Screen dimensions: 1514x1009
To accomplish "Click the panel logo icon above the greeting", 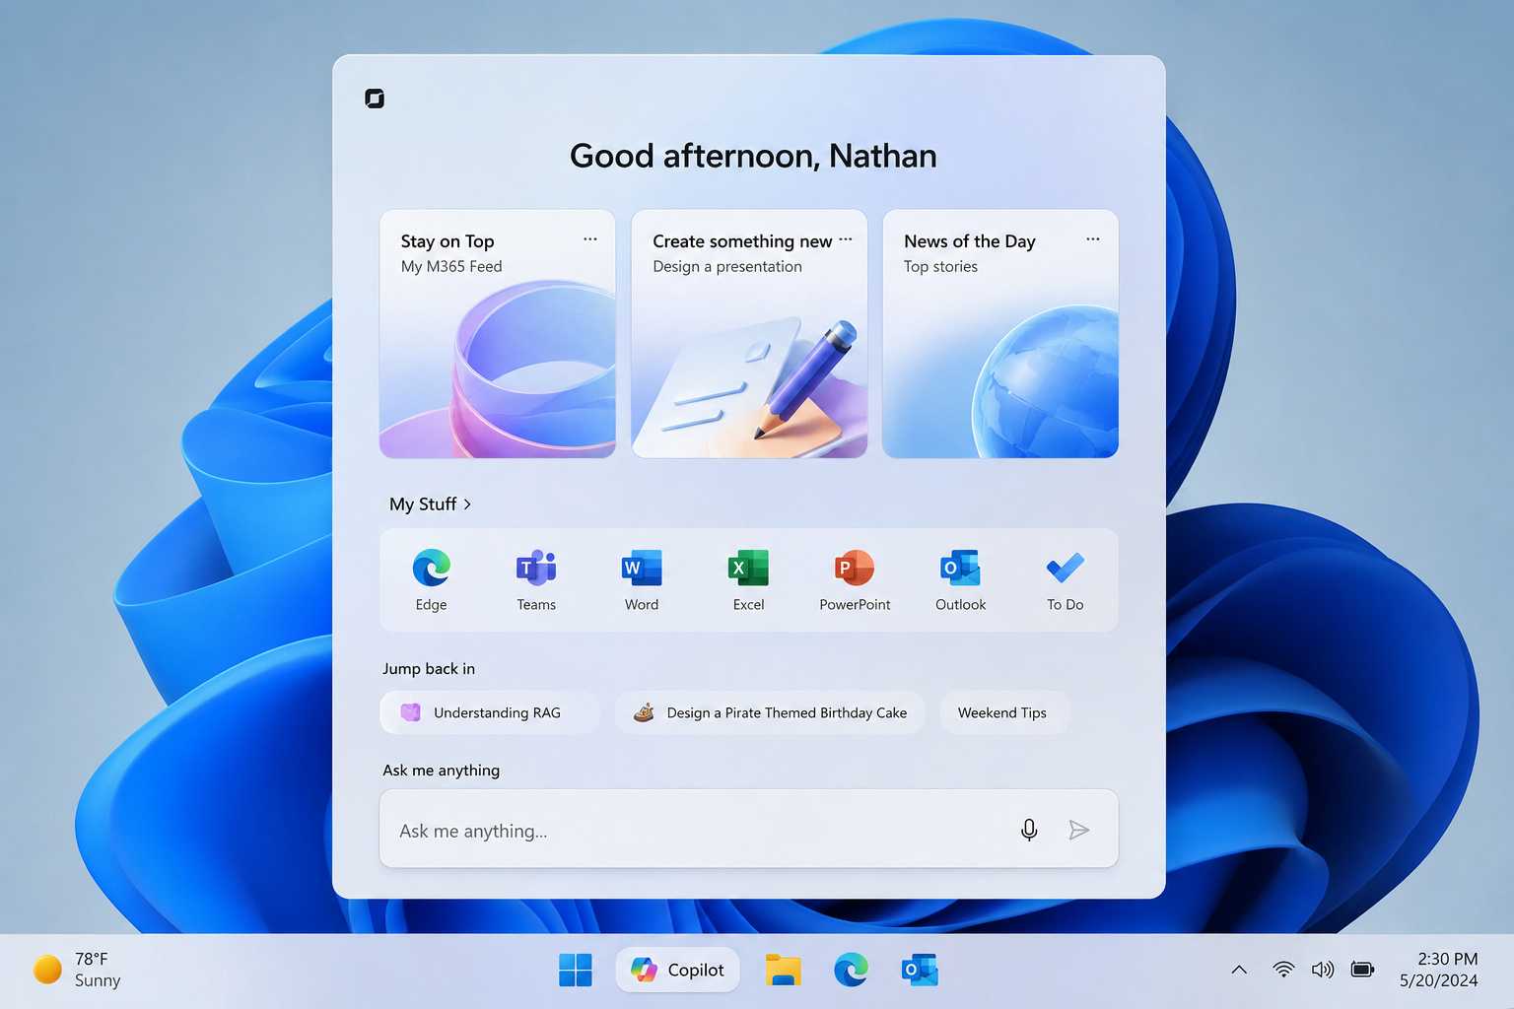I will coord(375,99).
